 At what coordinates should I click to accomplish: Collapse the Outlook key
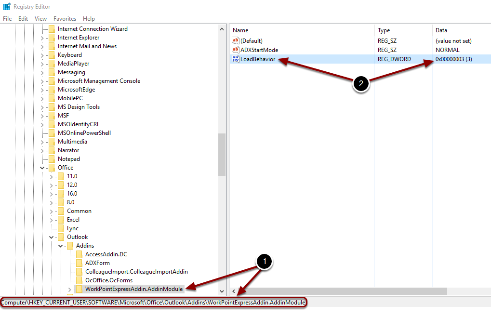52,237
